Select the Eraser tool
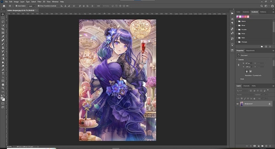Screen dimensions: 275x149 (3, 55)
